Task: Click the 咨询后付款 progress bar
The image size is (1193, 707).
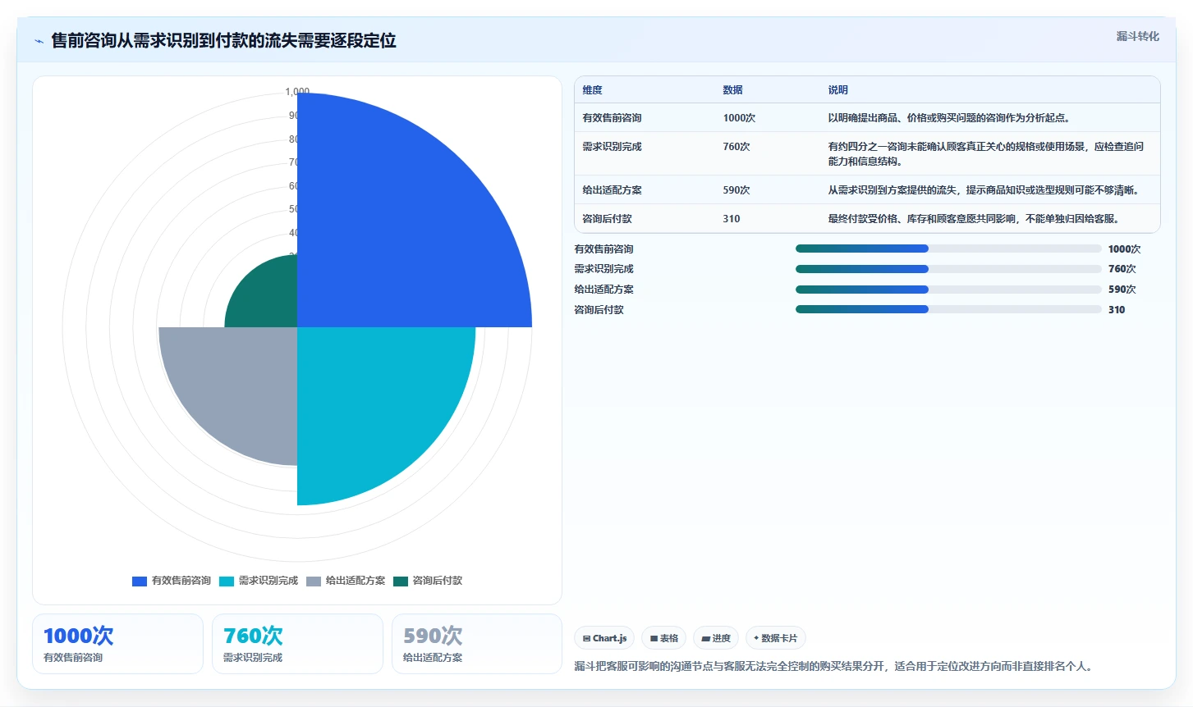Action: point(948,309)
